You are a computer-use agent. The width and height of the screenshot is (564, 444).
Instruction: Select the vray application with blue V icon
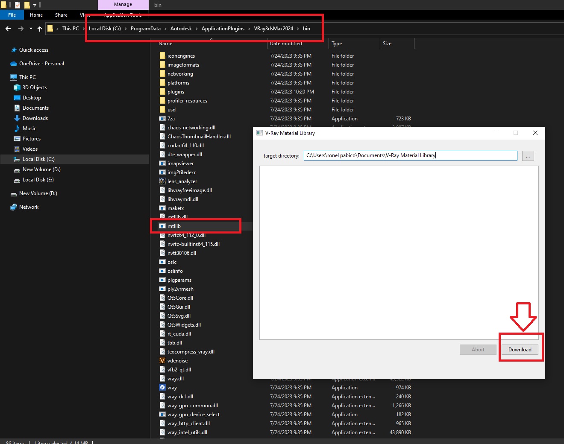point(171,387)
